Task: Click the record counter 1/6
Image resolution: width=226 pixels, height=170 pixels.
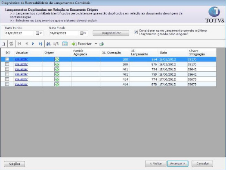Action: [x=56, y=44]
